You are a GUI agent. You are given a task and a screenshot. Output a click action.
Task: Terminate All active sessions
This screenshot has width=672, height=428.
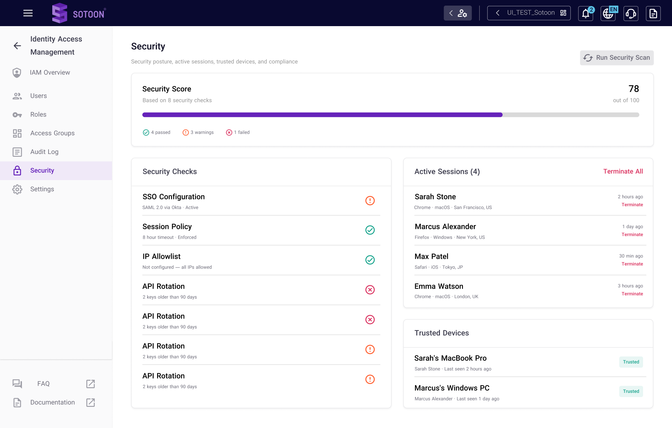(x=623, y=171)
